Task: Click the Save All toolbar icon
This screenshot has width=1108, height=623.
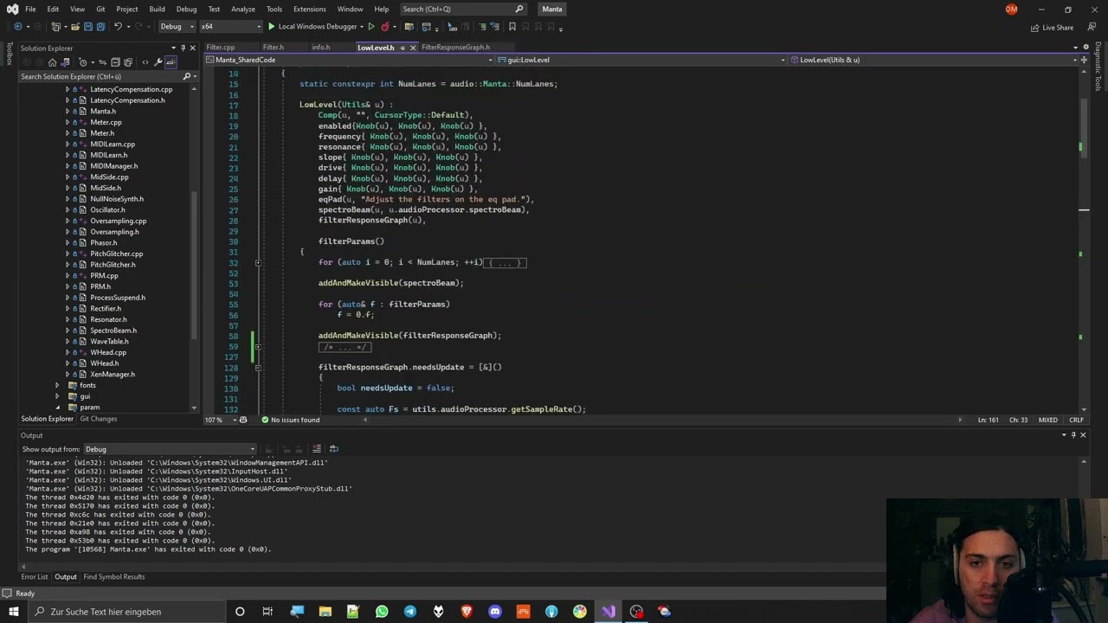Action: (x=100, y=27)
